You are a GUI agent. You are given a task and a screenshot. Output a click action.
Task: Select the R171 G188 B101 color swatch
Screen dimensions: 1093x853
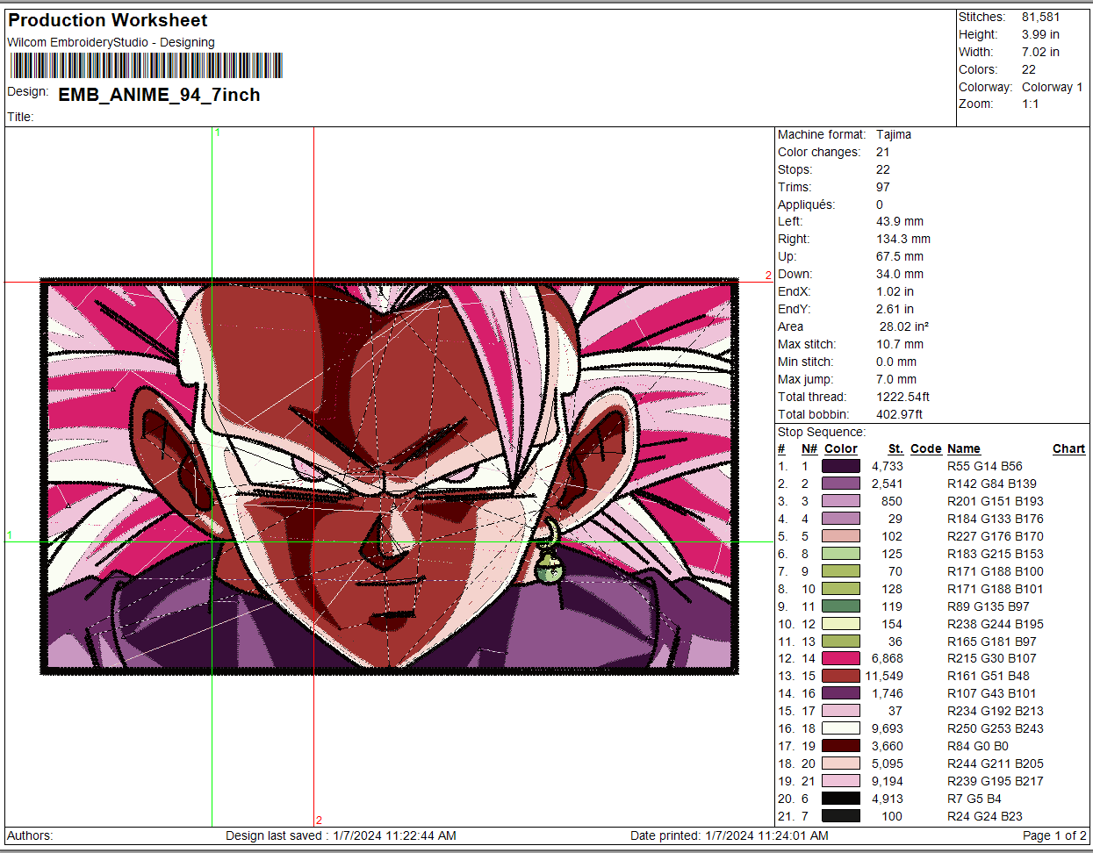pos(841,589)
